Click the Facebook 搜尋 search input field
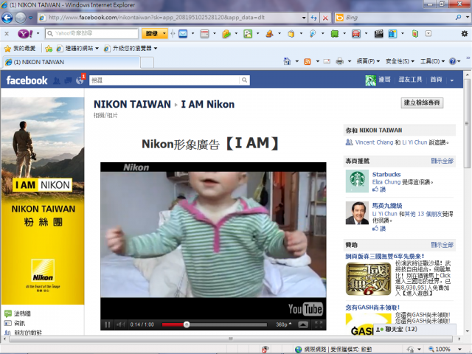The width and height of the screenshot is (472, 354). tap(164, 80)
